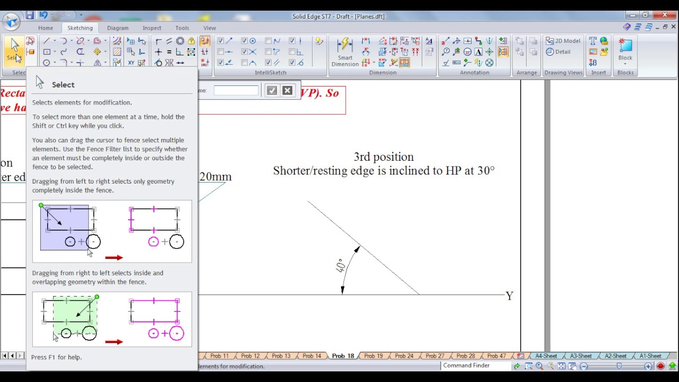679x382 pixels.
Task: Open the Solid Edge application button
Action: click(x=11, y=22)
